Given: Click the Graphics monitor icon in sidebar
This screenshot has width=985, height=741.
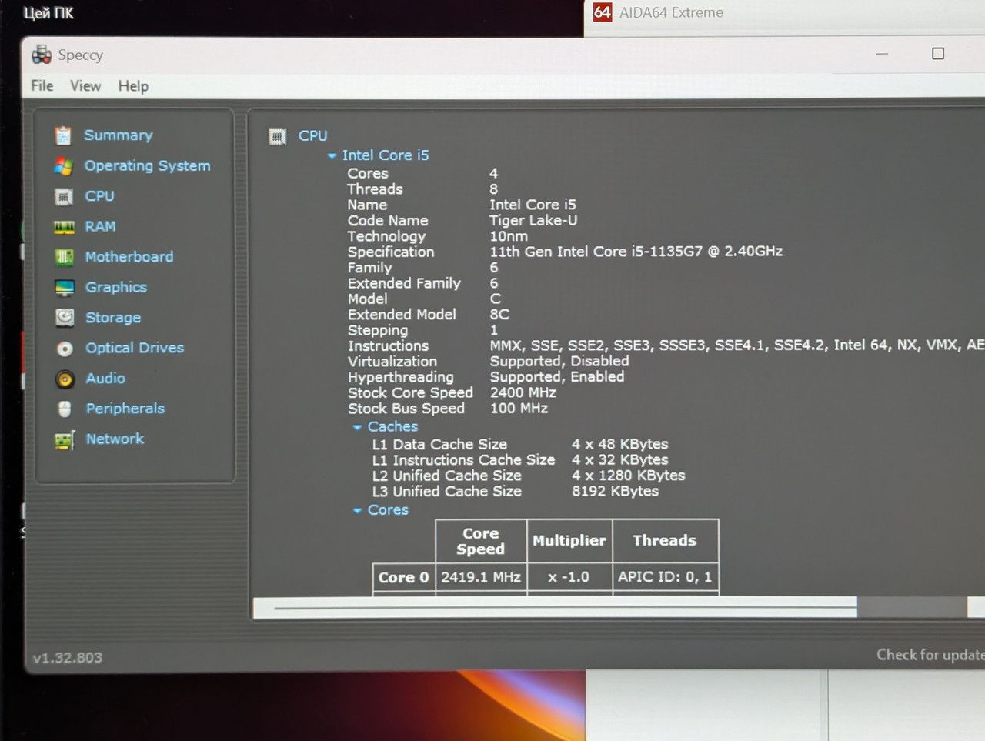Looking at the screenshot, I should click(65, 288).
